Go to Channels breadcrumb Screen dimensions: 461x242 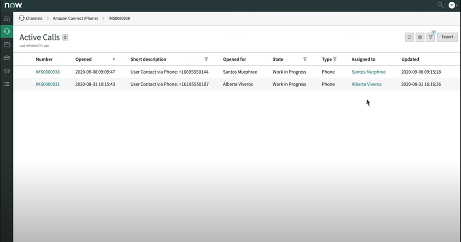click(x=33, y=18)
